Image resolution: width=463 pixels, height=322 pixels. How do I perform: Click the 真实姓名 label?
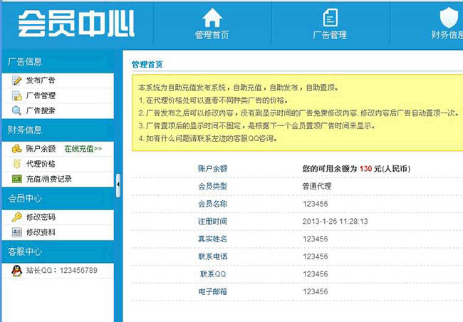[212, 239]
